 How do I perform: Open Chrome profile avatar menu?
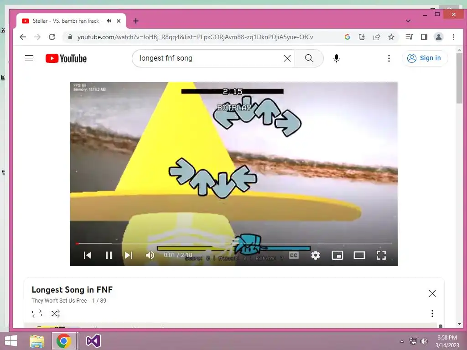[x=439, y=37]
